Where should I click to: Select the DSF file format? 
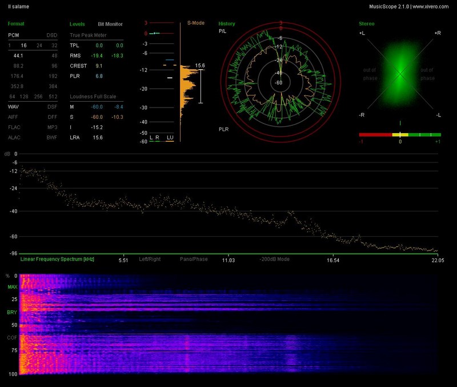pyautogui.click(x=53, y=107)
